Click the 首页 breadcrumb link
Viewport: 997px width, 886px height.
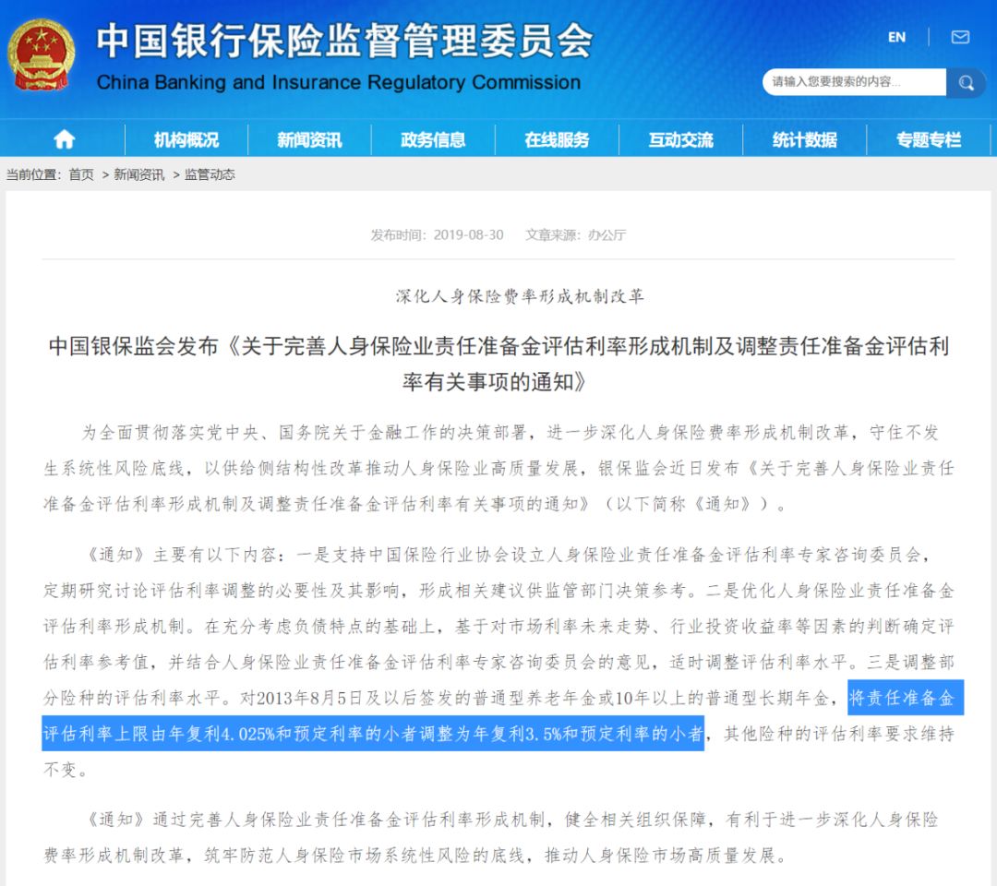click(81, 174)
